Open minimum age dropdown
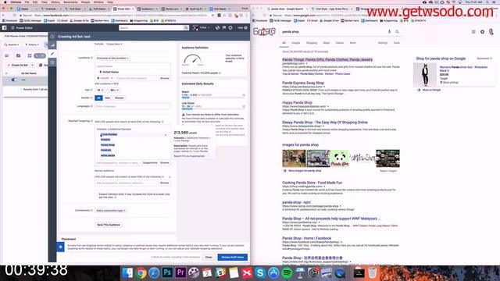Screen dimensions: 500x281 point(100,91)
